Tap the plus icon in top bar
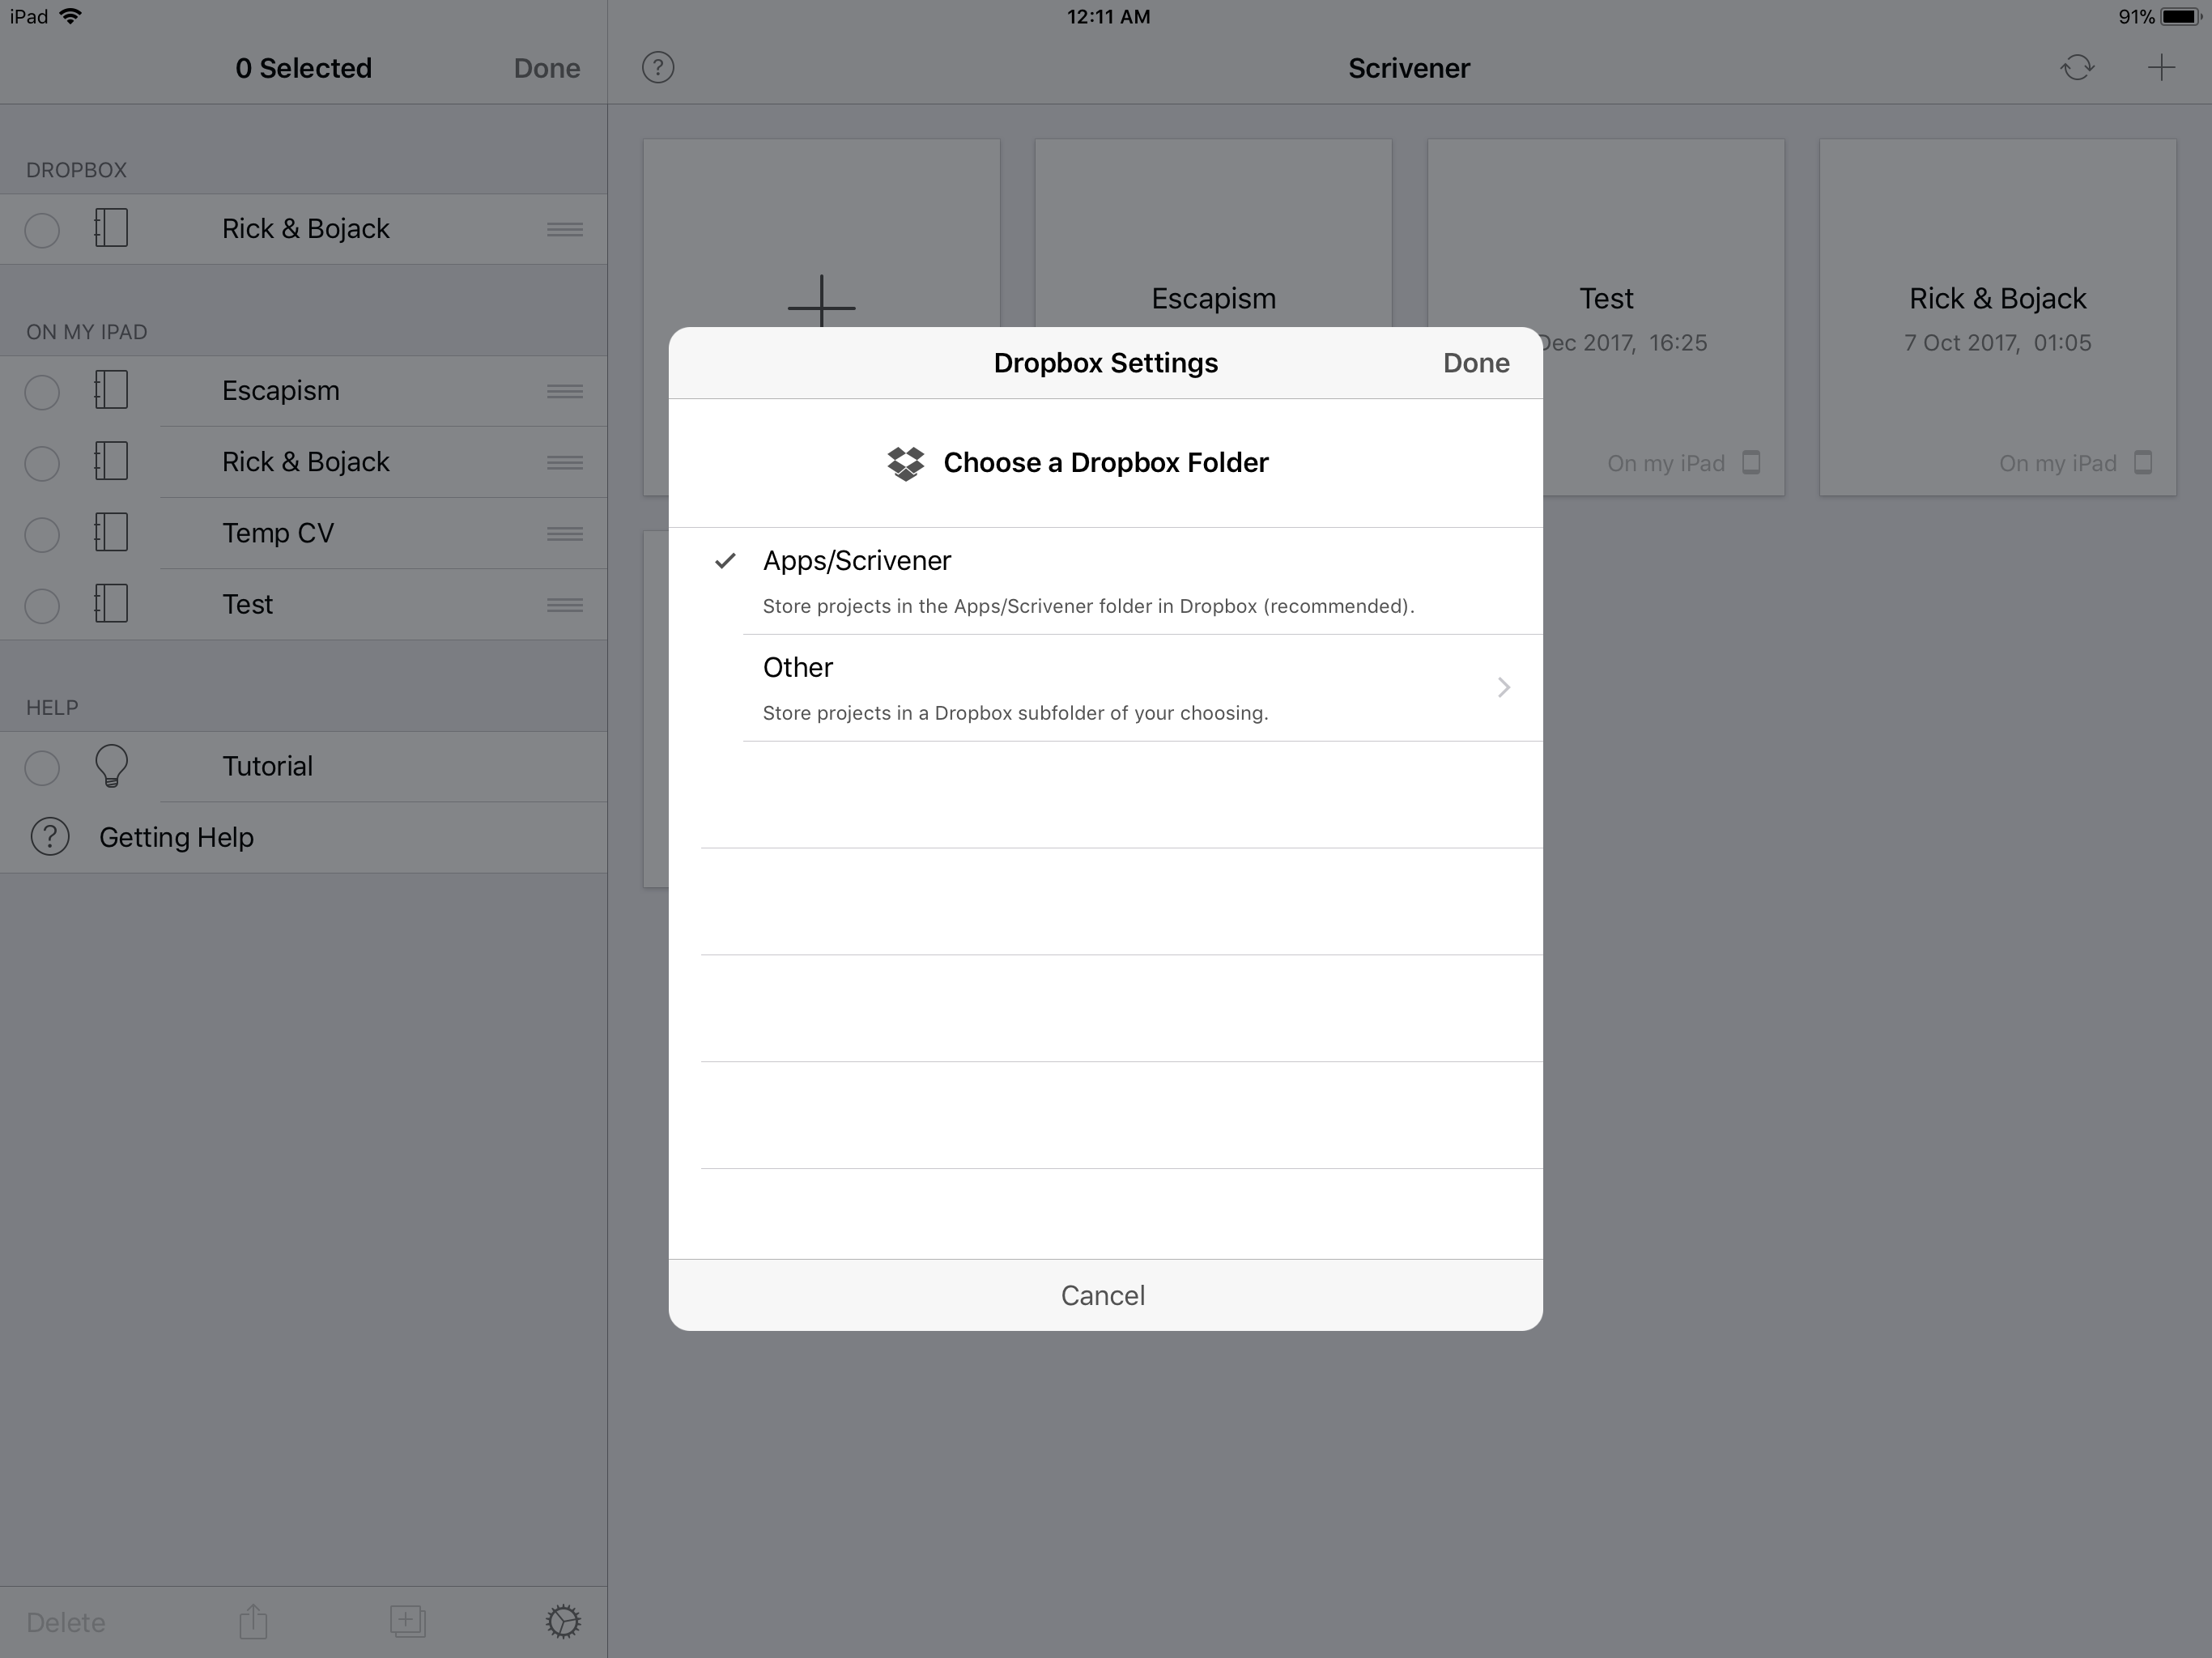 [2161, 68]
